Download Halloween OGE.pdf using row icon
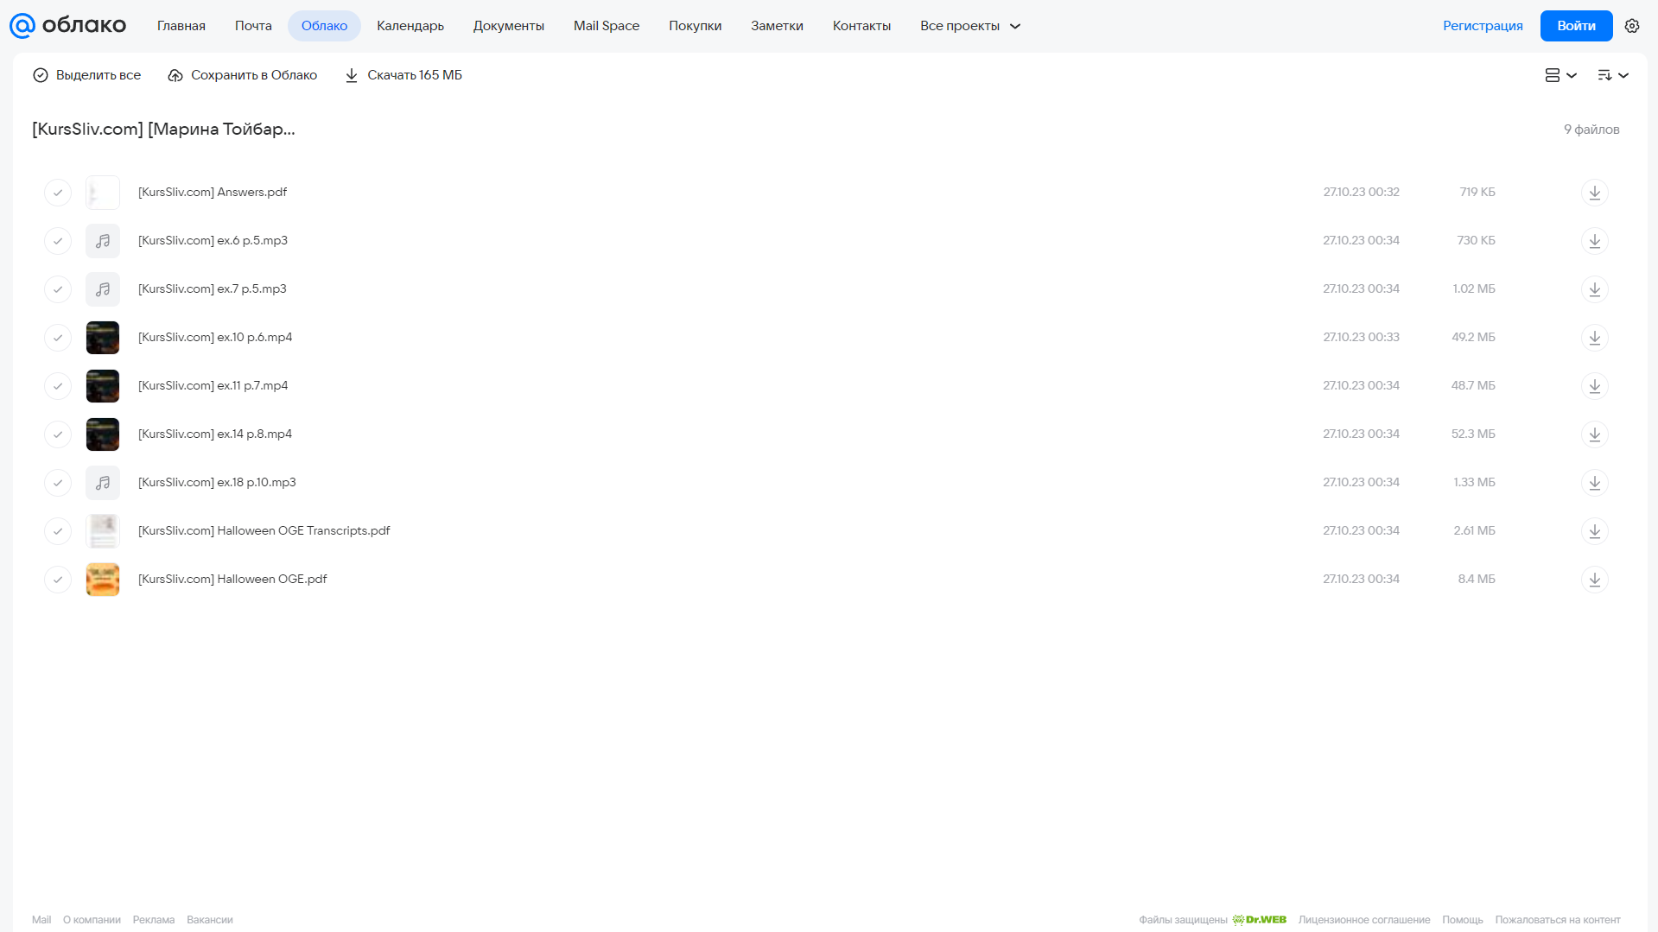Viewport: 1658px width, 932px height. click(x=1594, y=580)
